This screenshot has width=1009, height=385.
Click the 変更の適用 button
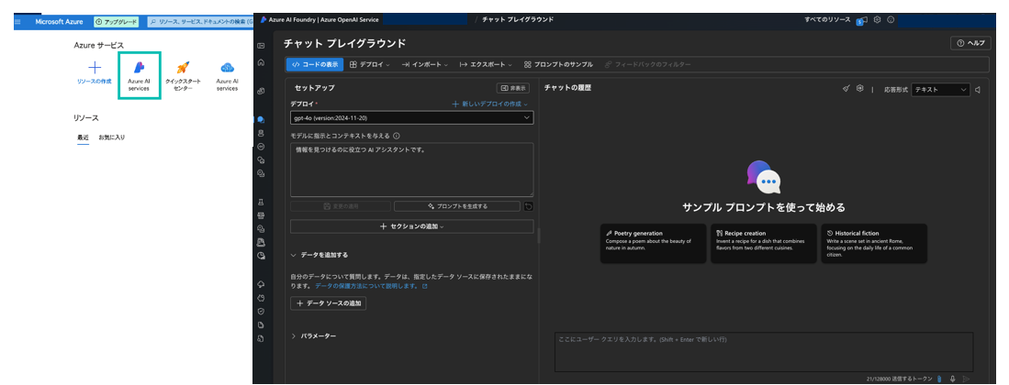click(341, 206)
